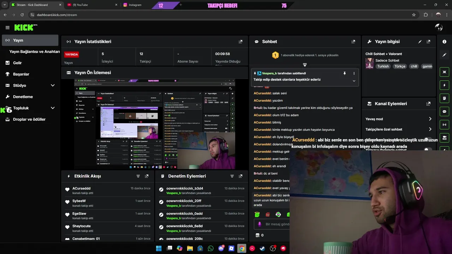Switch to the YouTube browser tab
The height and width of the screenshot is (254, 452).
(x=93, y=5)
